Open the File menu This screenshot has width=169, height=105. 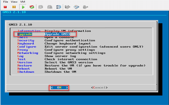coord(6,2)
